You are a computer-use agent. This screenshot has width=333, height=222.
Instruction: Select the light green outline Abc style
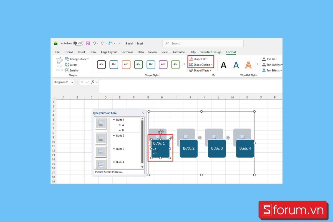175,64
